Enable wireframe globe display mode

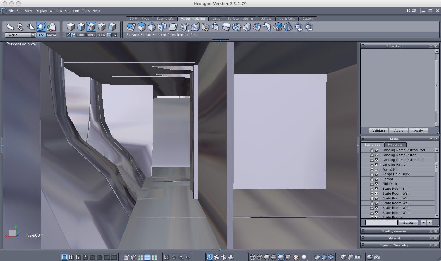coord(253,257)
